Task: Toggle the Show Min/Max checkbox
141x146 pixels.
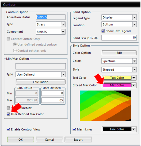Action: [8, 108]
